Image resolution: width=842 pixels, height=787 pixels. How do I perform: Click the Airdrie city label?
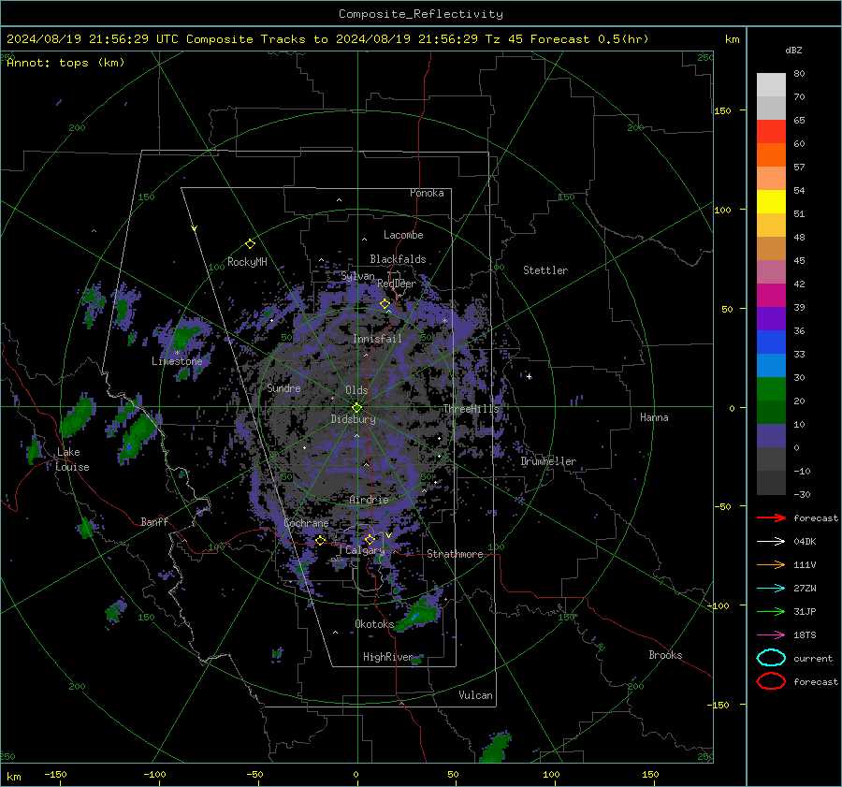369,500
